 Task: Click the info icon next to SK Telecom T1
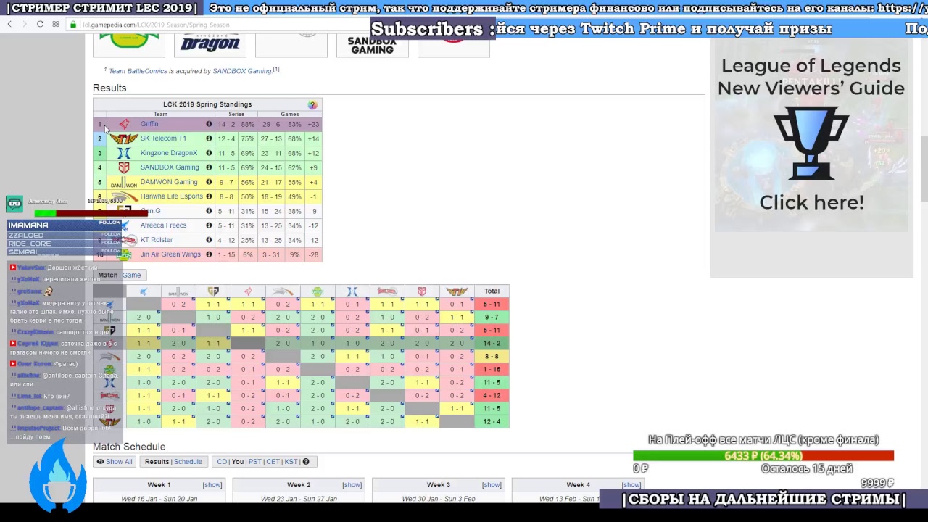pyautogui.click(x=209, y=138)
